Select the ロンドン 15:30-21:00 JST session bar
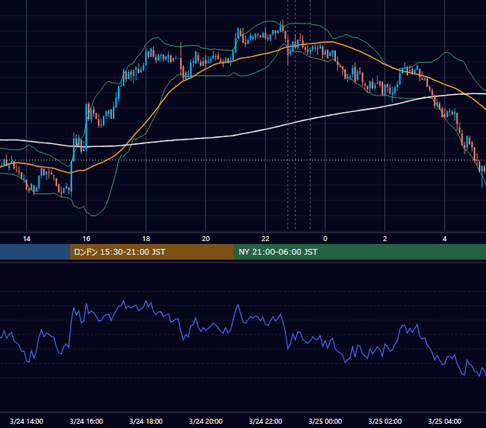486x428 pixels. coord(152,252)
